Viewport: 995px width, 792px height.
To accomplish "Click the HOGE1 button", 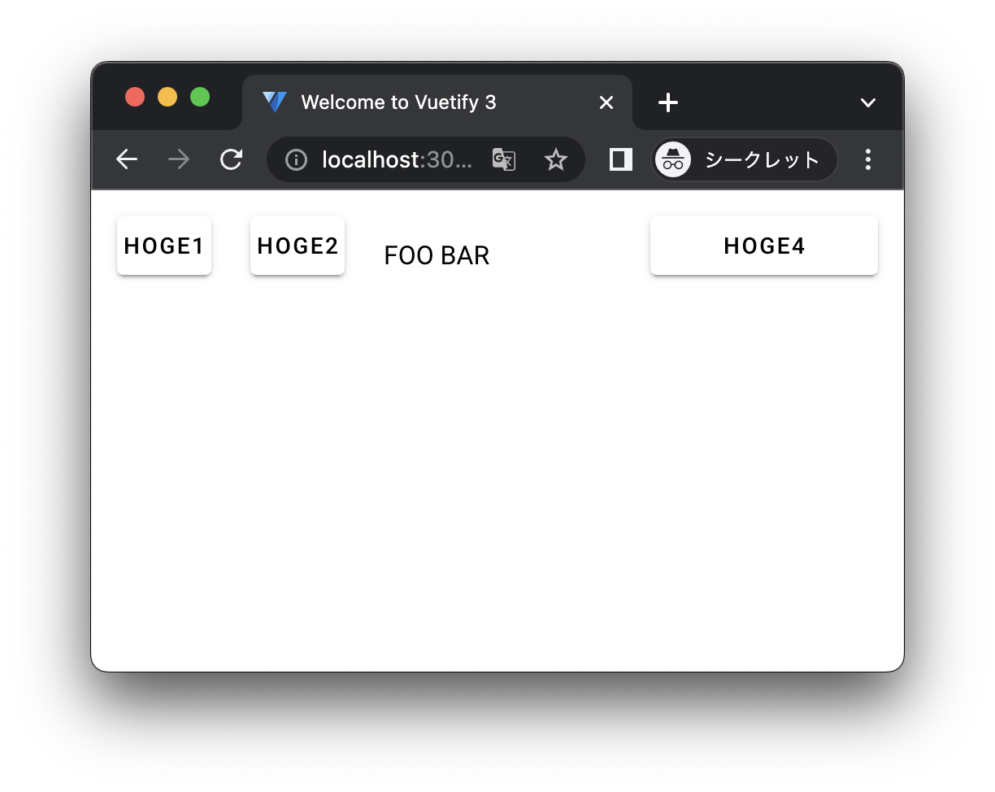I will [164, 246].
